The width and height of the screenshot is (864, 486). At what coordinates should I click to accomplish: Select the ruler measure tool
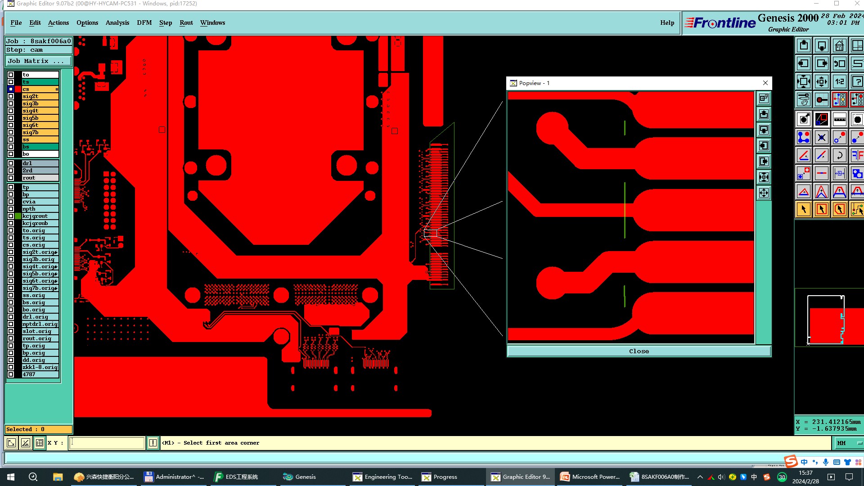click(x=839, y=119)
